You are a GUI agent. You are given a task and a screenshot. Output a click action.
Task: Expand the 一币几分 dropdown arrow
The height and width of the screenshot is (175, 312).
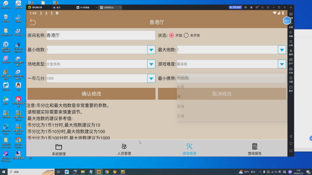pyautogui.click(x=151, y=78)
